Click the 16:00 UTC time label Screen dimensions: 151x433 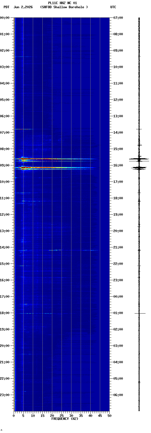click(118, 165)
